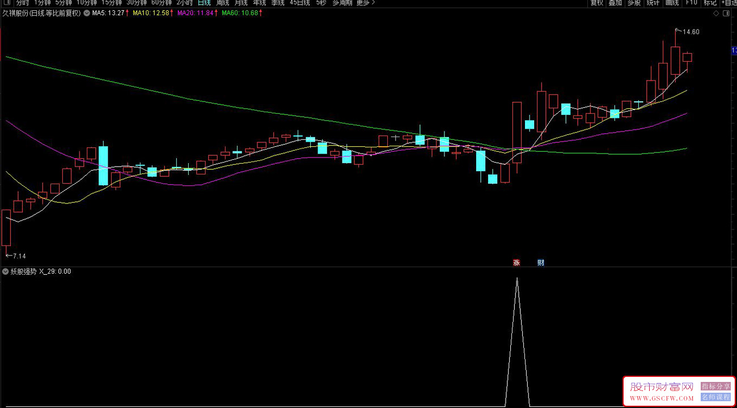Expand the 更多 more periods menu
Screen dimensions: 737x408
coord(366,3)
